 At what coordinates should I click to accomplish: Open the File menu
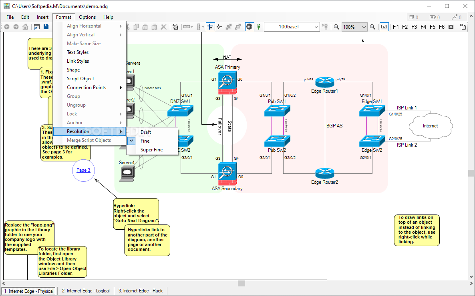[x=10, y=17]
